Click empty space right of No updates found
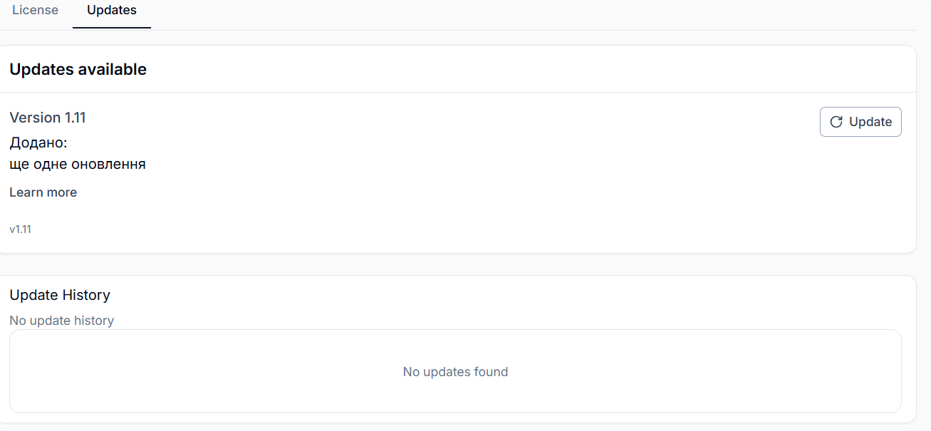The image size is (931, 431). [712, 372]
